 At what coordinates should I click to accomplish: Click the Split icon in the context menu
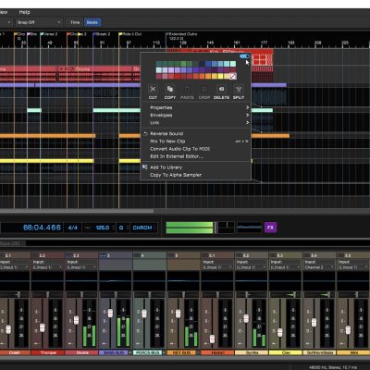pyautogui.click(x=239, y=89)
